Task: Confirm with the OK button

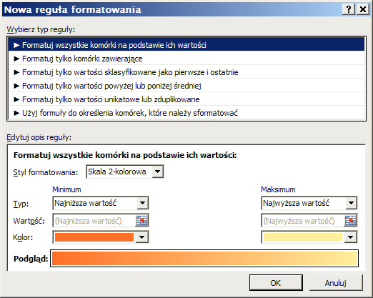Action: (x=276, y=283)
